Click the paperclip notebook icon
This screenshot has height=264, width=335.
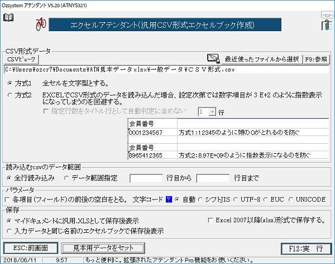(x=327, y=25)
